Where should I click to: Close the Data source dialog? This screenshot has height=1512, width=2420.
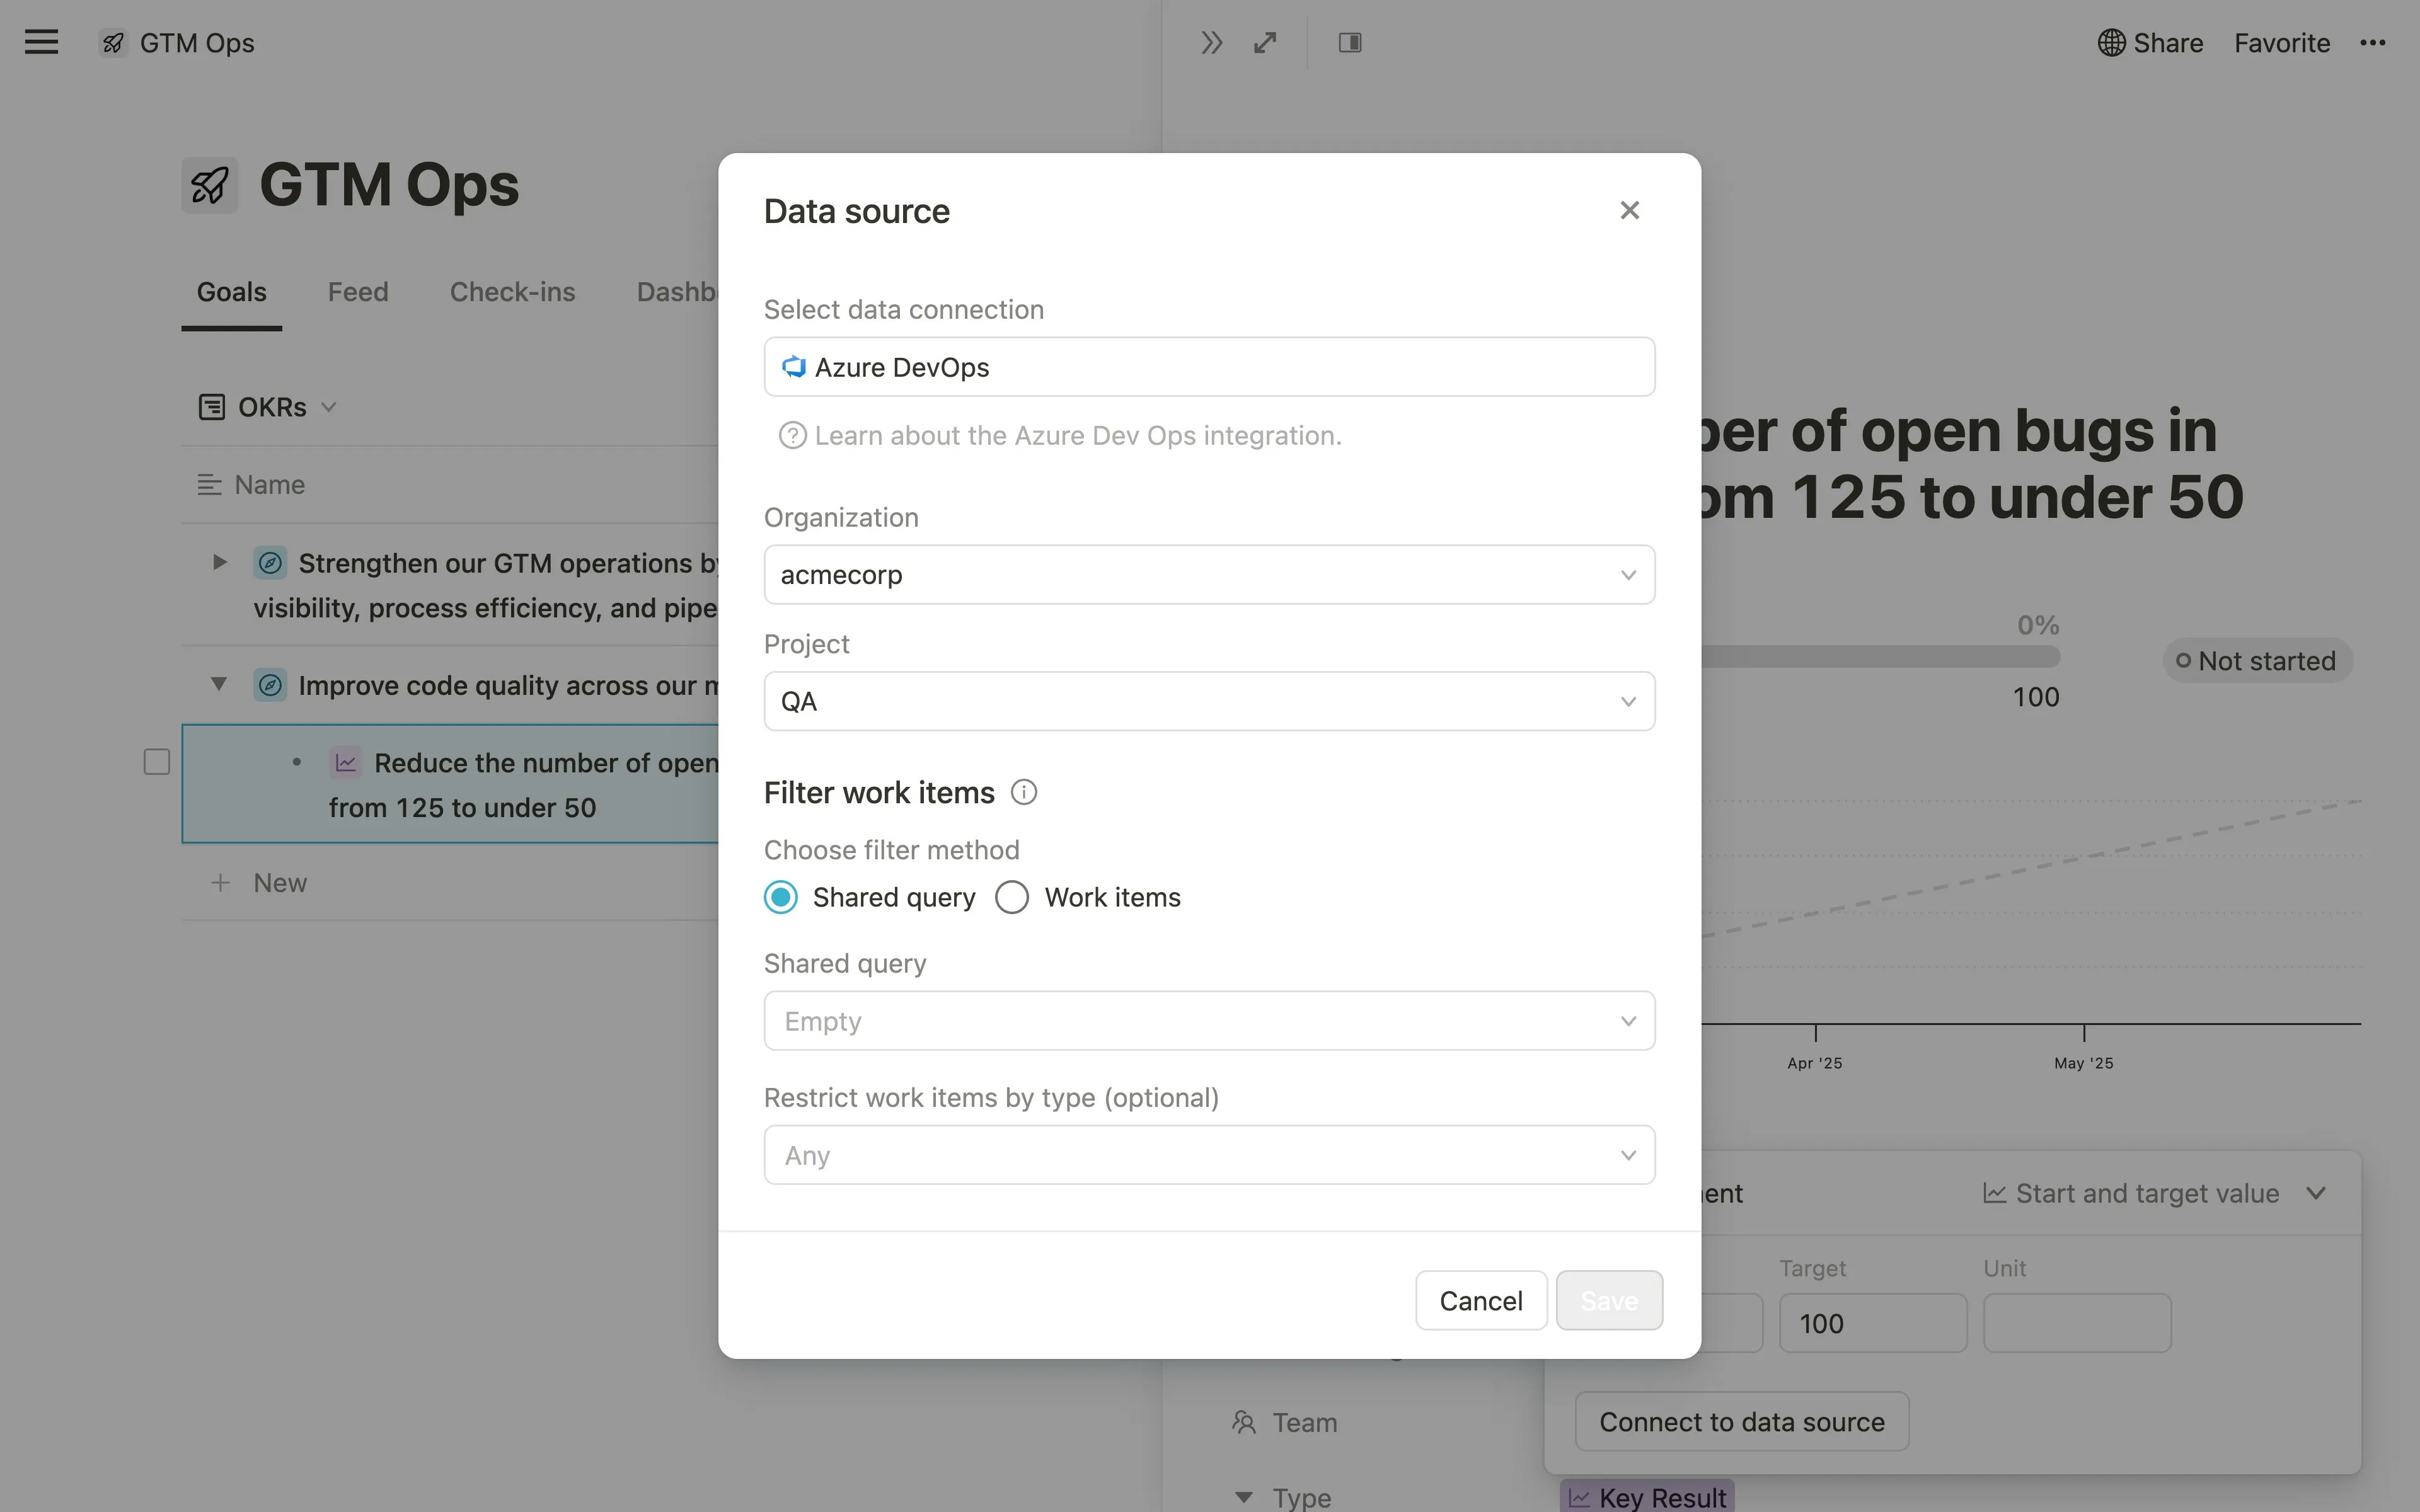pos(1629,210)
